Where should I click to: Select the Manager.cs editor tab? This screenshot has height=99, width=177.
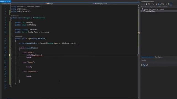pos(3,1)
